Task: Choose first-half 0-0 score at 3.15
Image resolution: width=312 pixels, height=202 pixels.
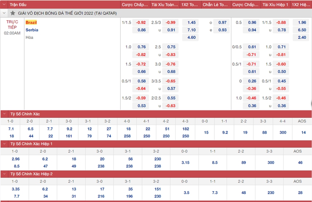Action: click(x=185, y=162)
